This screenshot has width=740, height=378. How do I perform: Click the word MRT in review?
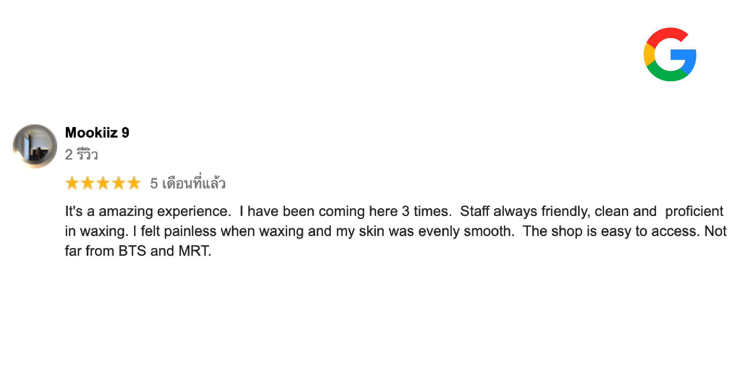pos(194,251)
